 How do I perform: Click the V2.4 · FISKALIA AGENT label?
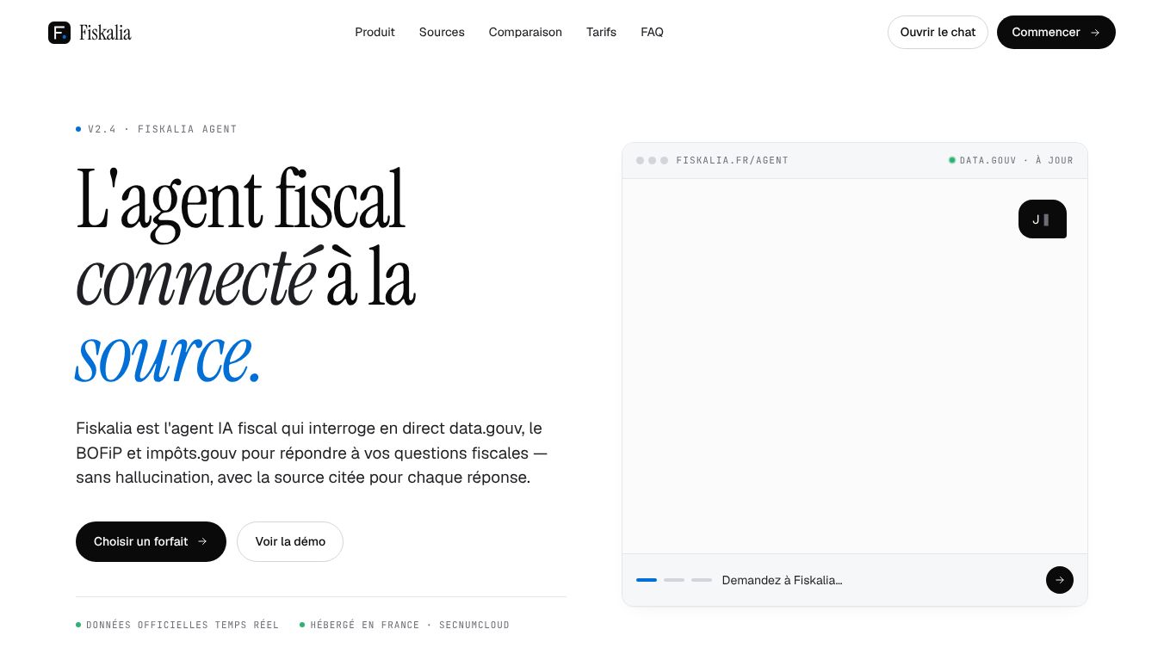(x=157, y=129)
